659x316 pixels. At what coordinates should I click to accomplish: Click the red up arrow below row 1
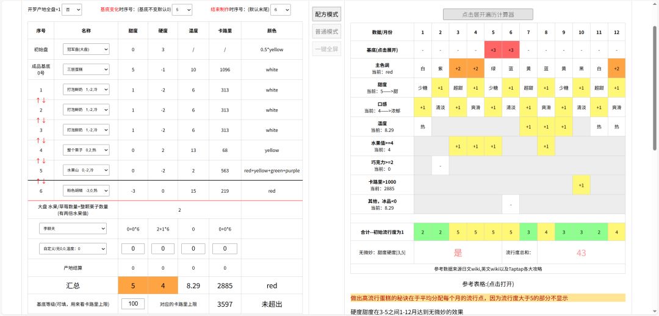pyautogui.click(x=38, y=100)
